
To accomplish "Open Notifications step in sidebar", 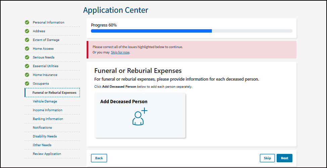I will point(42,128).
